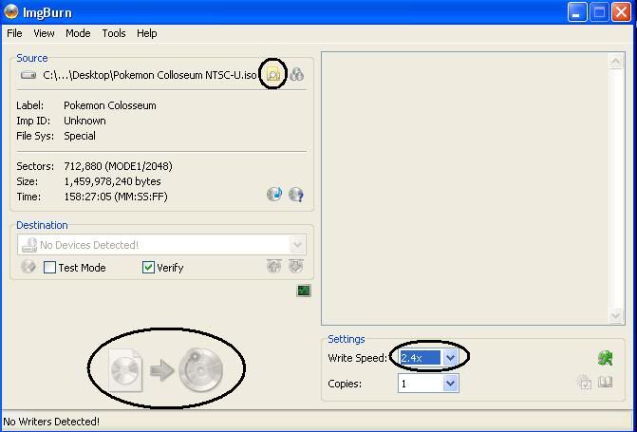Minimize the ImgBurn window
Image resolution: width=637 pixels, height=432 pixels.
(577, 11)
